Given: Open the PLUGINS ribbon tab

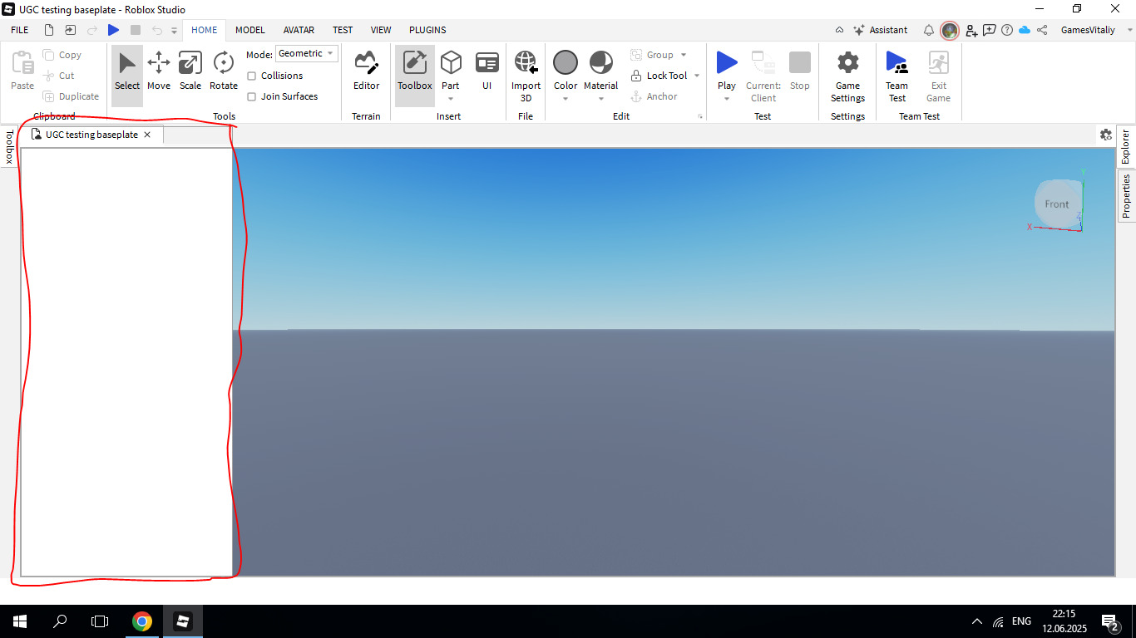Looking at the screenshot, I should 427,30.
